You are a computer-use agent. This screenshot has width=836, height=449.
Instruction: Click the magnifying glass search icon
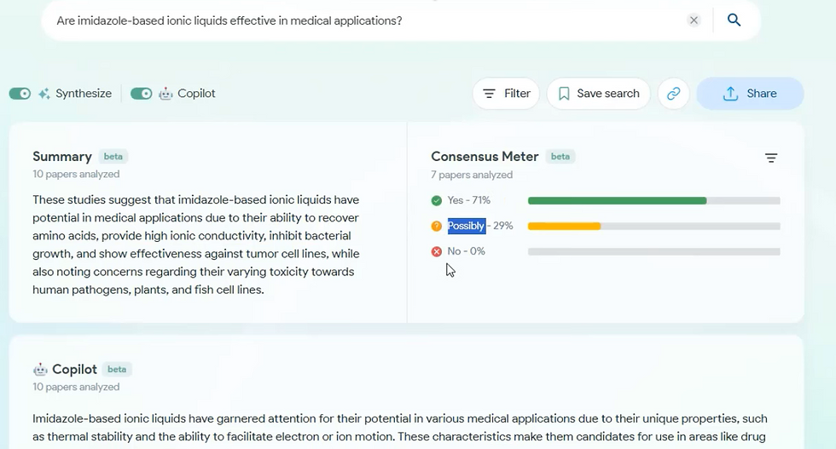coord(734,20)
